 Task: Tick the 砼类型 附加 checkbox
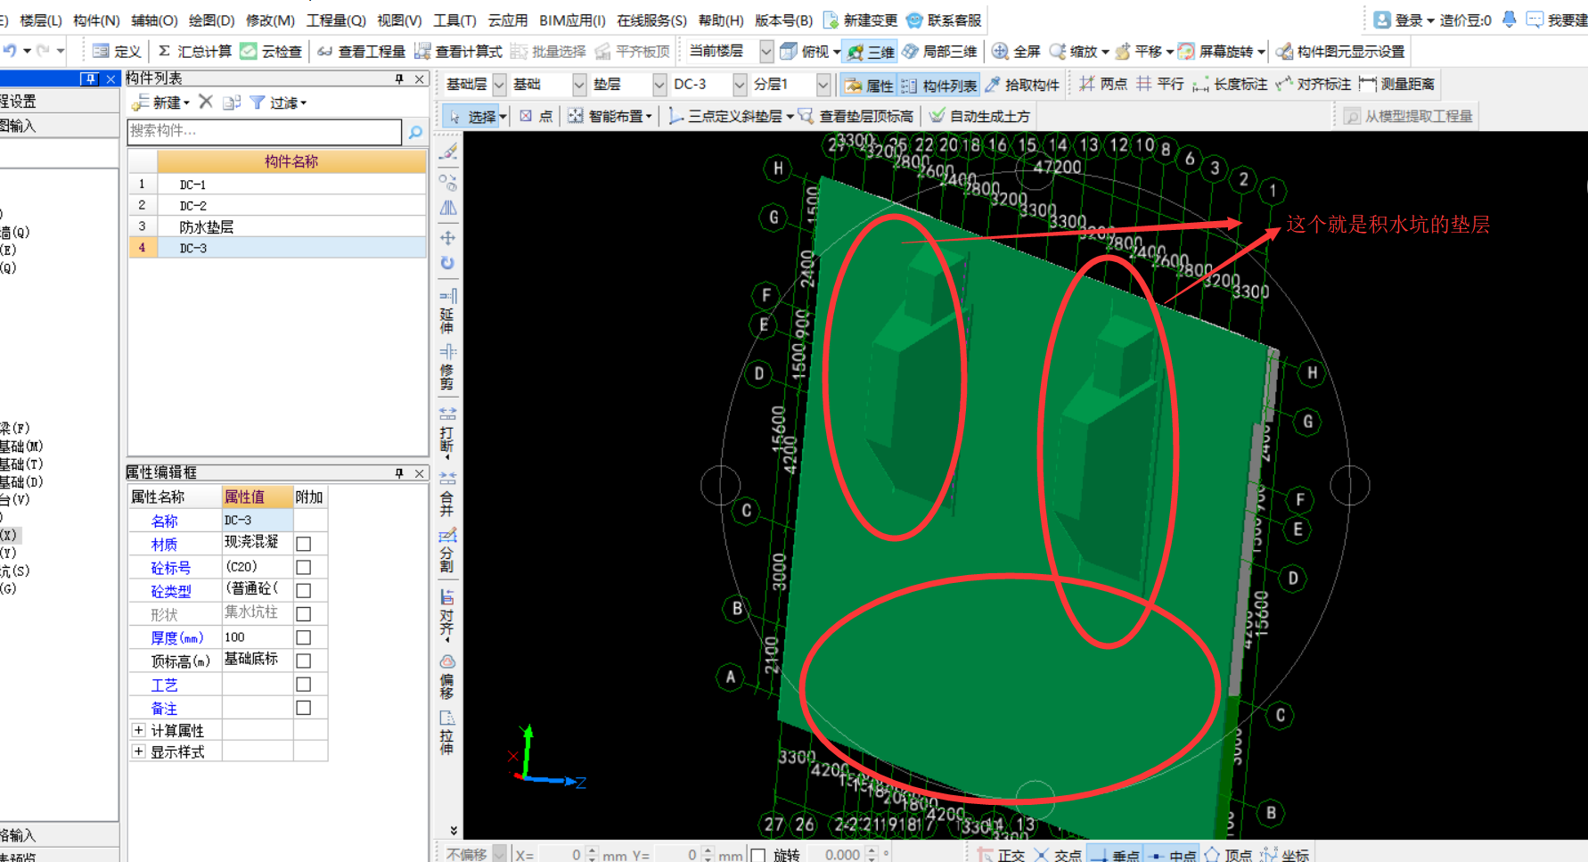point(304,590)
